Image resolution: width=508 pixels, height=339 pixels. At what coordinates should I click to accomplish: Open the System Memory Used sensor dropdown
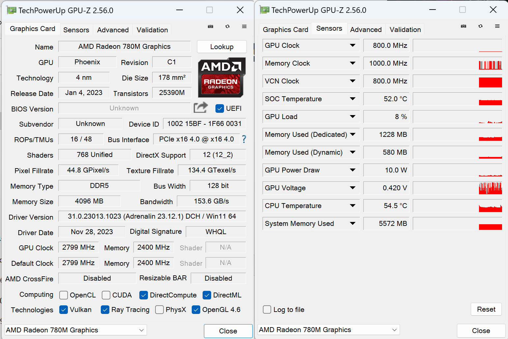click(x=353, y=223)
